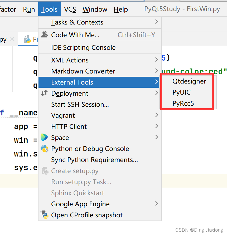Click the Space logo icon
This screenshot has height=235, width=227.
click(x=44, y=137)
